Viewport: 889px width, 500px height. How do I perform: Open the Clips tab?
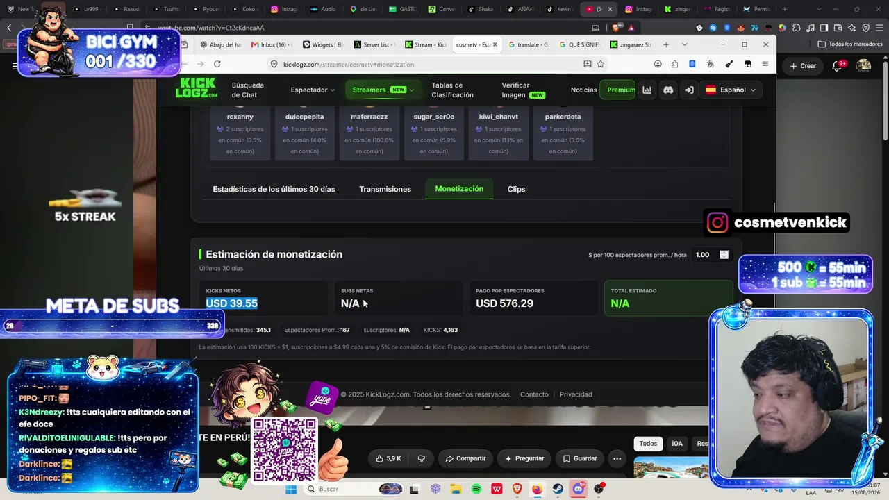click(x=516, y=189)
